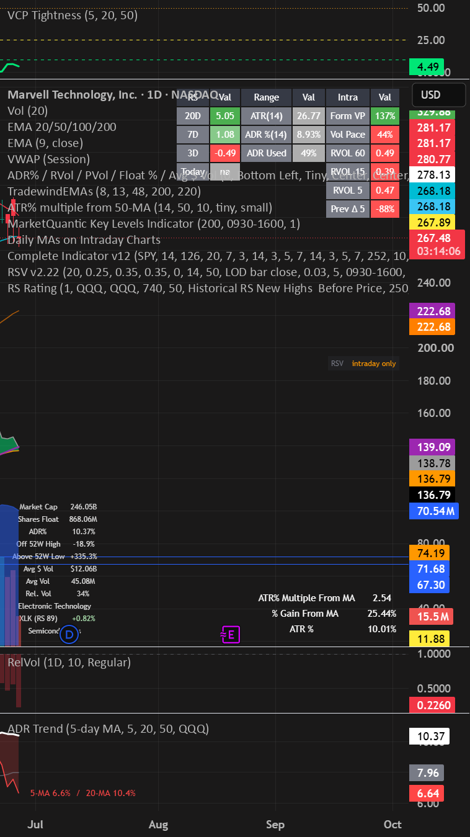Viewport: 470px width, 837px height.
Task: Click the 20D row label in RS table
Action: pyautogui.click(x=193, y=115)
